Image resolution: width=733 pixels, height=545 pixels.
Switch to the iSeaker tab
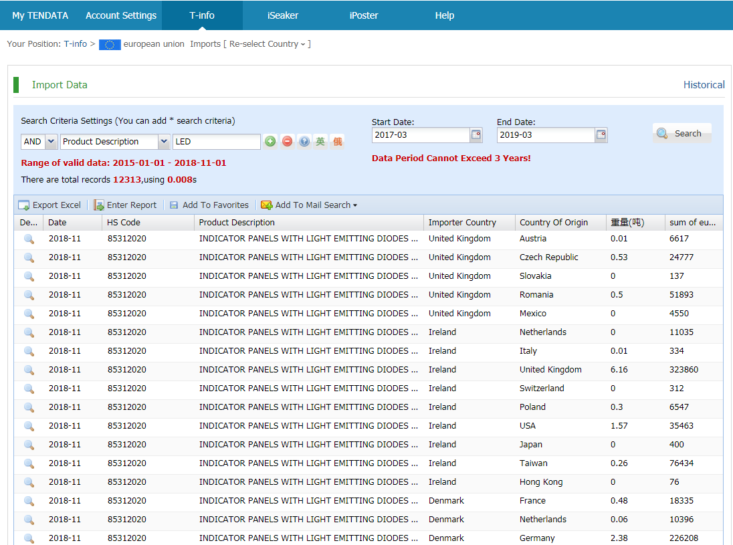coord(283,15)
